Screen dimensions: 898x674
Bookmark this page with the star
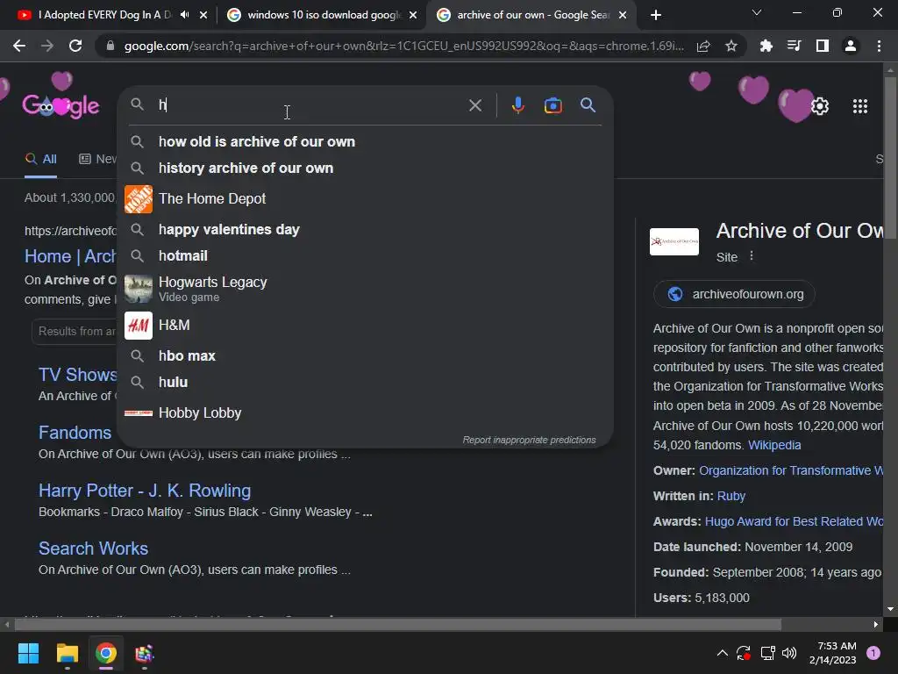pyautogui.click(x=731, y=46)
